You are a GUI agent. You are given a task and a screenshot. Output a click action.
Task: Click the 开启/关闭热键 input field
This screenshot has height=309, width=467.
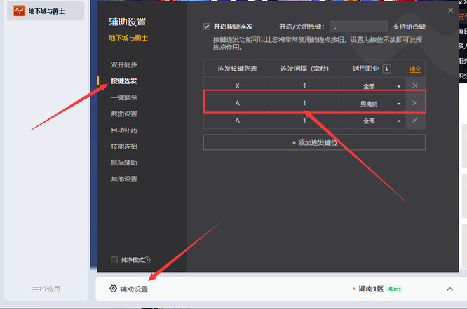pyautogui.click(x=358, y=27)
